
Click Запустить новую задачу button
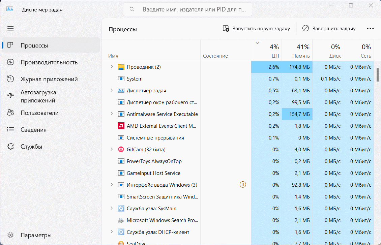257,29
